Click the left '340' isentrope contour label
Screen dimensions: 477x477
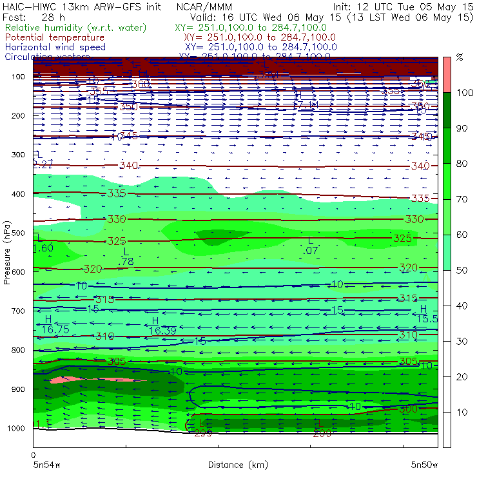pos(128,166)
